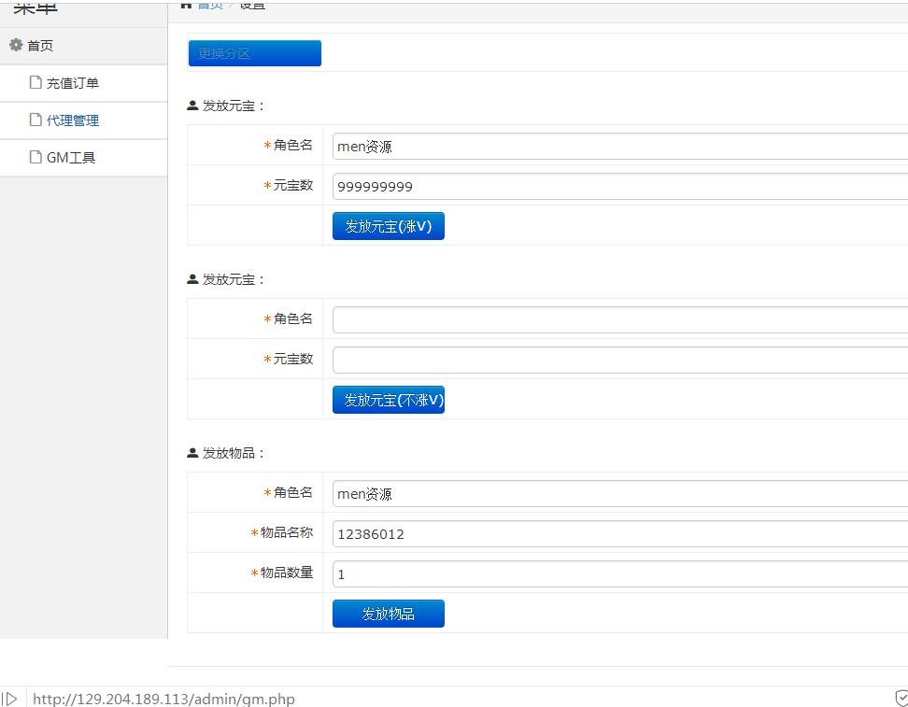Click the 物品名称 field showing 12386012
The image size is (908, 707).
[x=618, y=533]
